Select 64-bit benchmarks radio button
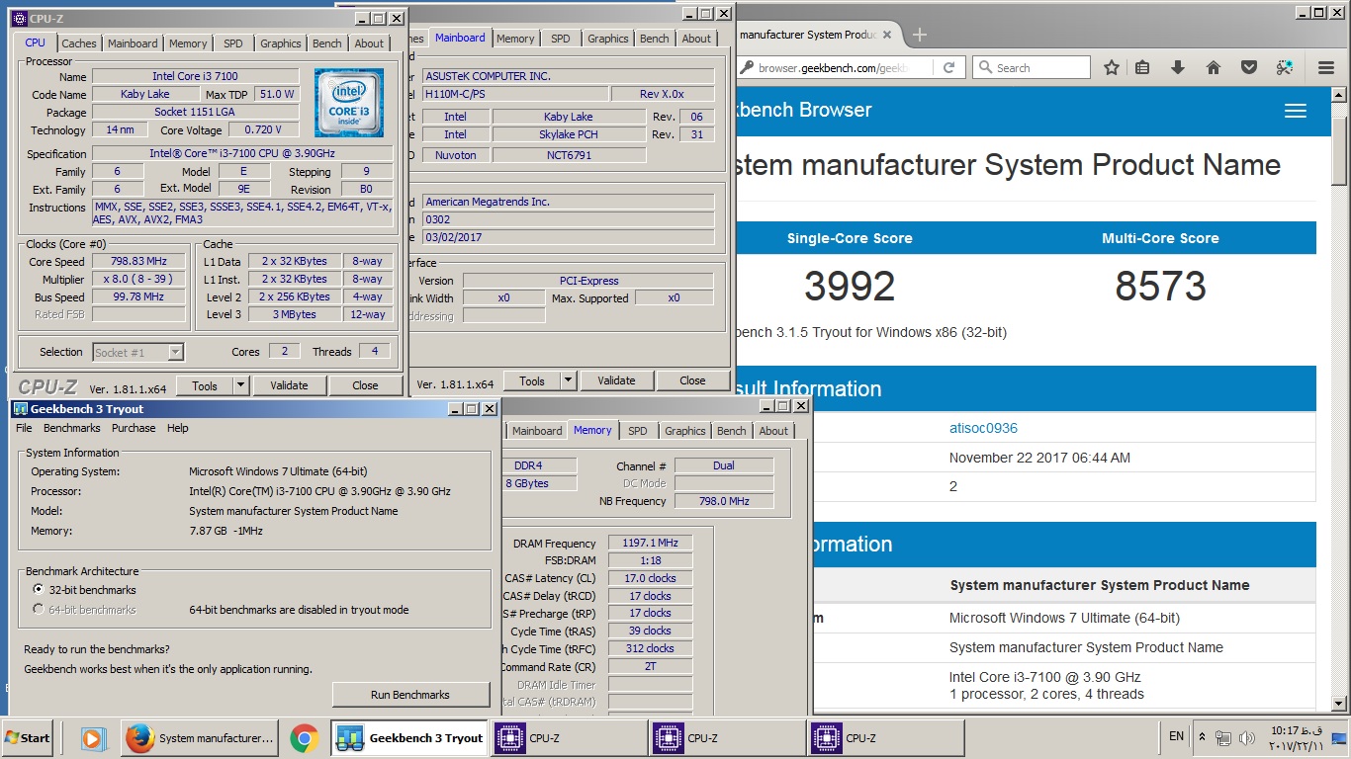This screenshot has width=1351, height=759. pos(39,610)
